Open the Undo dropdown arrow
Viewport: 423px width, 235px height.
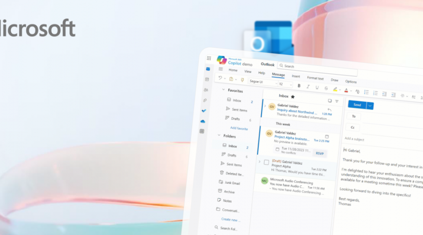tap(225, 78)
